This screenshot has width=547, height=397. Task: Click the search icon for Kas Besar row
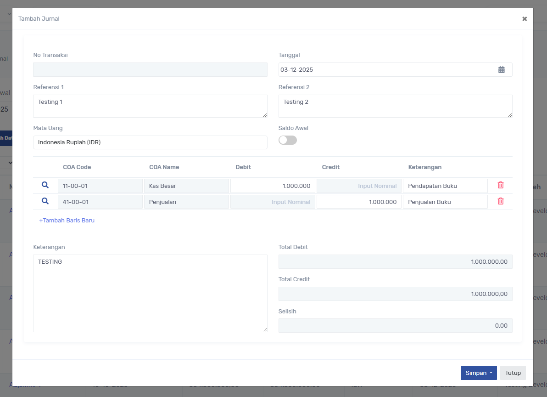pyautogui.click(x=45, y=185)
